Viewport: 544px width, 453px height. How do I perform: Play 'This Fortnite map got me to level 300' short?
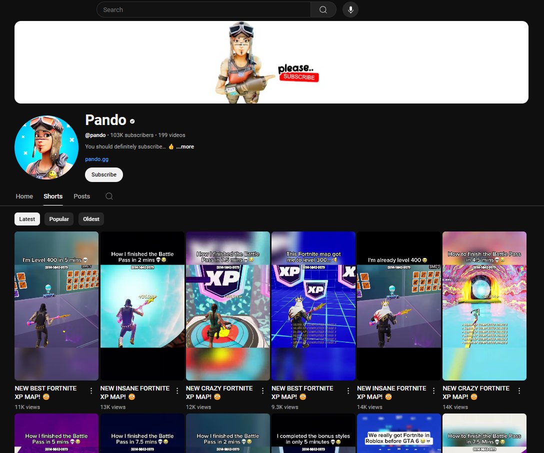pyautogui.click(x=313, y=306)
